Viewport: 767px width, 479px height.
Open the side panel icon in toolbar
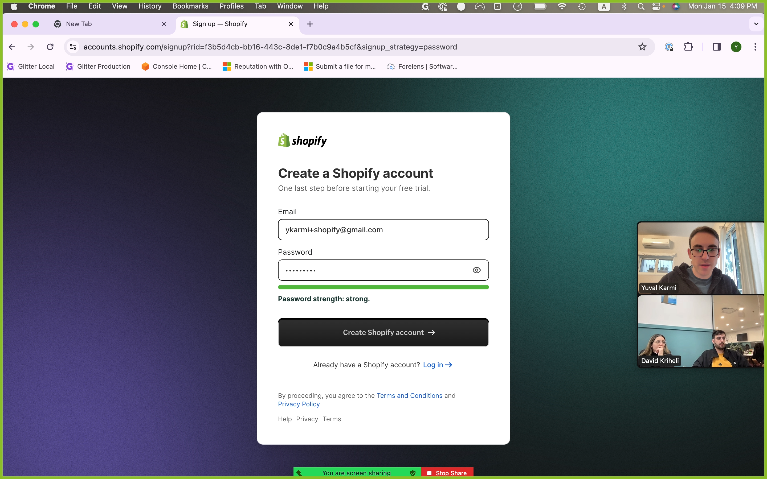(717, 47)
